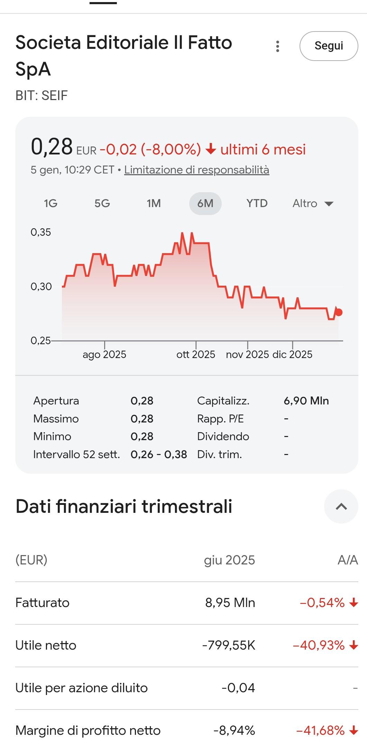Select the 1G time range tab
The width and height of the screenshot is (367, 749).
(x=51, y=203)
